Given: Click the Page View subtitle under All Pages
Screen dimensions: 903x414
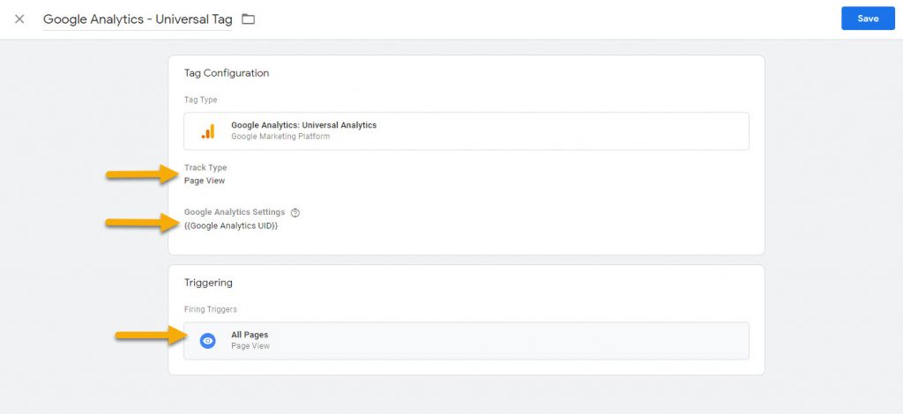Looking at the screenshot, I should pos(250,346).
